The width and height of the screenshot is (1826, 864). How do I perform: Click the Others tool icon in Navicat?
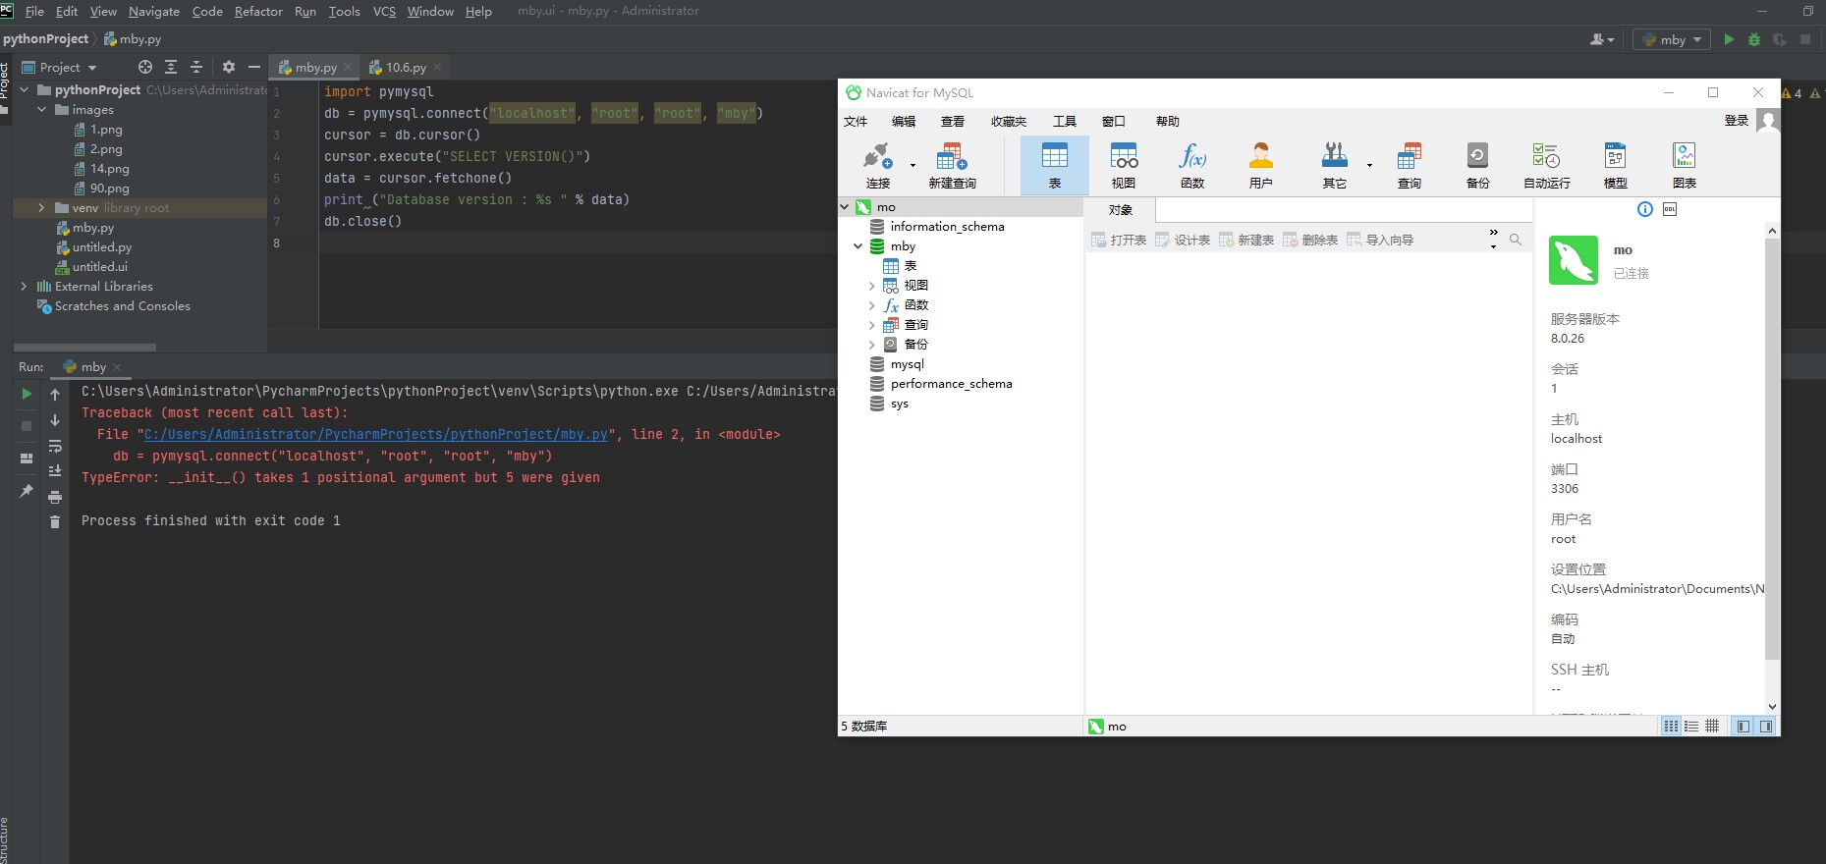tap(1335, 165)
